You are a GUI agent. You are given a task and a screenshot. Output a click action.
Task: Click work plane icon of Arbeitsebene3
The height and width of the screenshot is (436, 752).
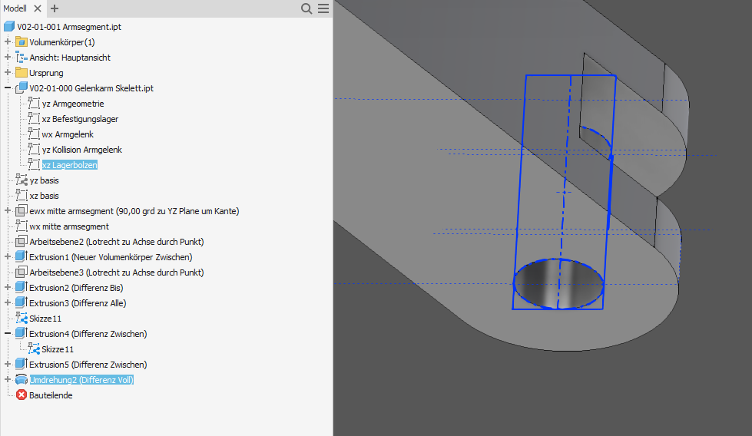(21, 272)
